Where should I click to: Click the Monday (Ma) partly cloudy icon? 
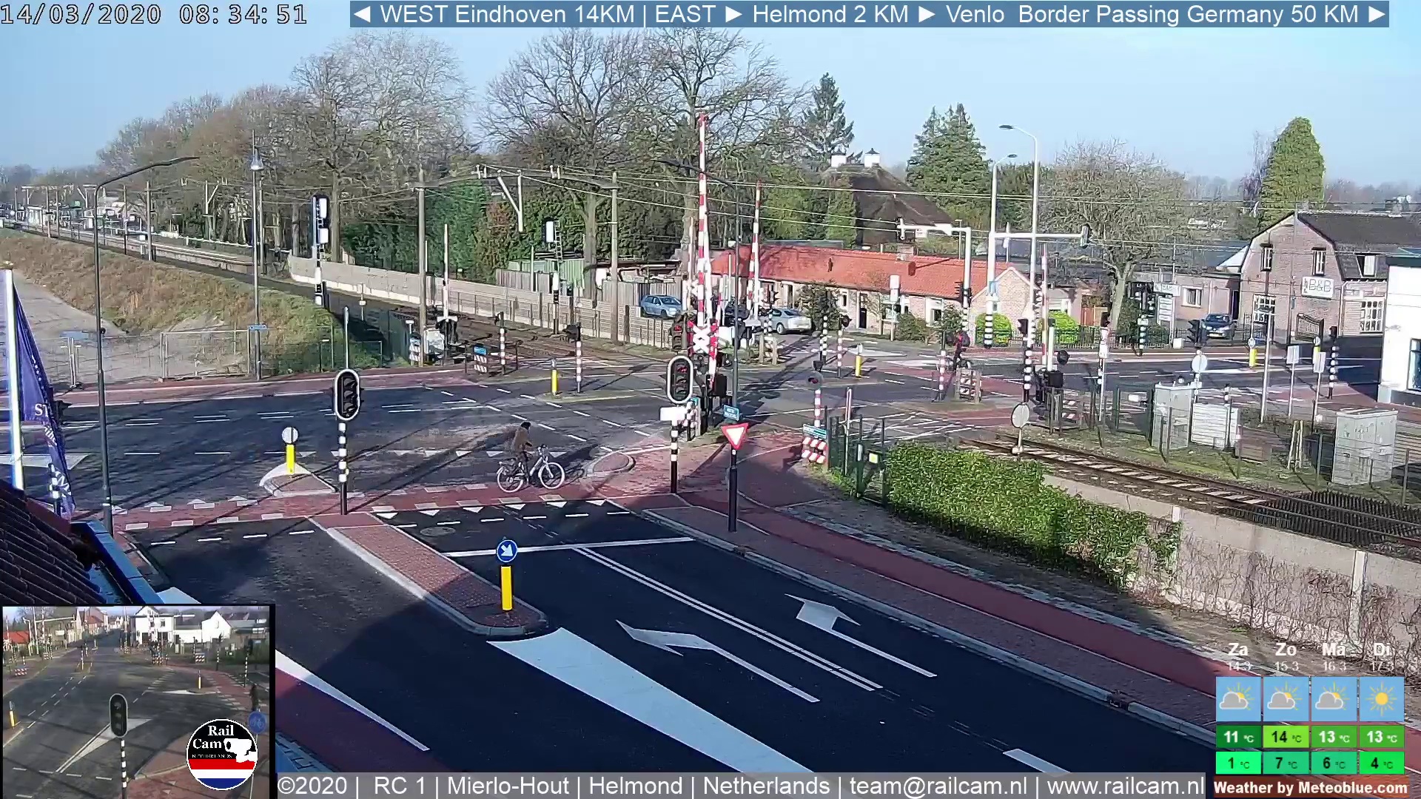[1334, 699]
